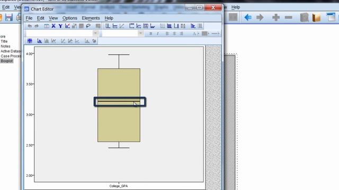Click the open book show icon in Viewer
The height and width of the screenshot is (190, 339).
point(317,17)
